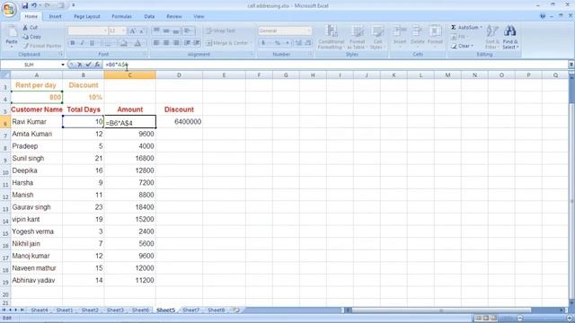This screenshot has height=323, width=575.
Task: Click Format as Table button
Action: (357, 37)
